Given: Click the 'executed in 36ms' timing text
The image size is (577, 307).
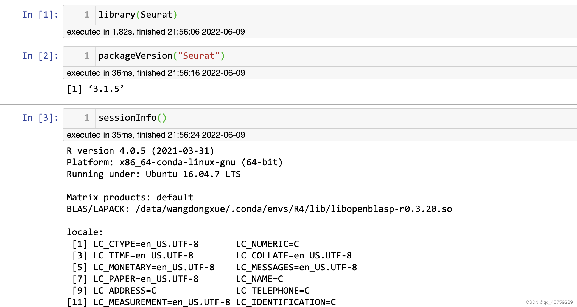Looking at the screenshot, I should 156,73.
